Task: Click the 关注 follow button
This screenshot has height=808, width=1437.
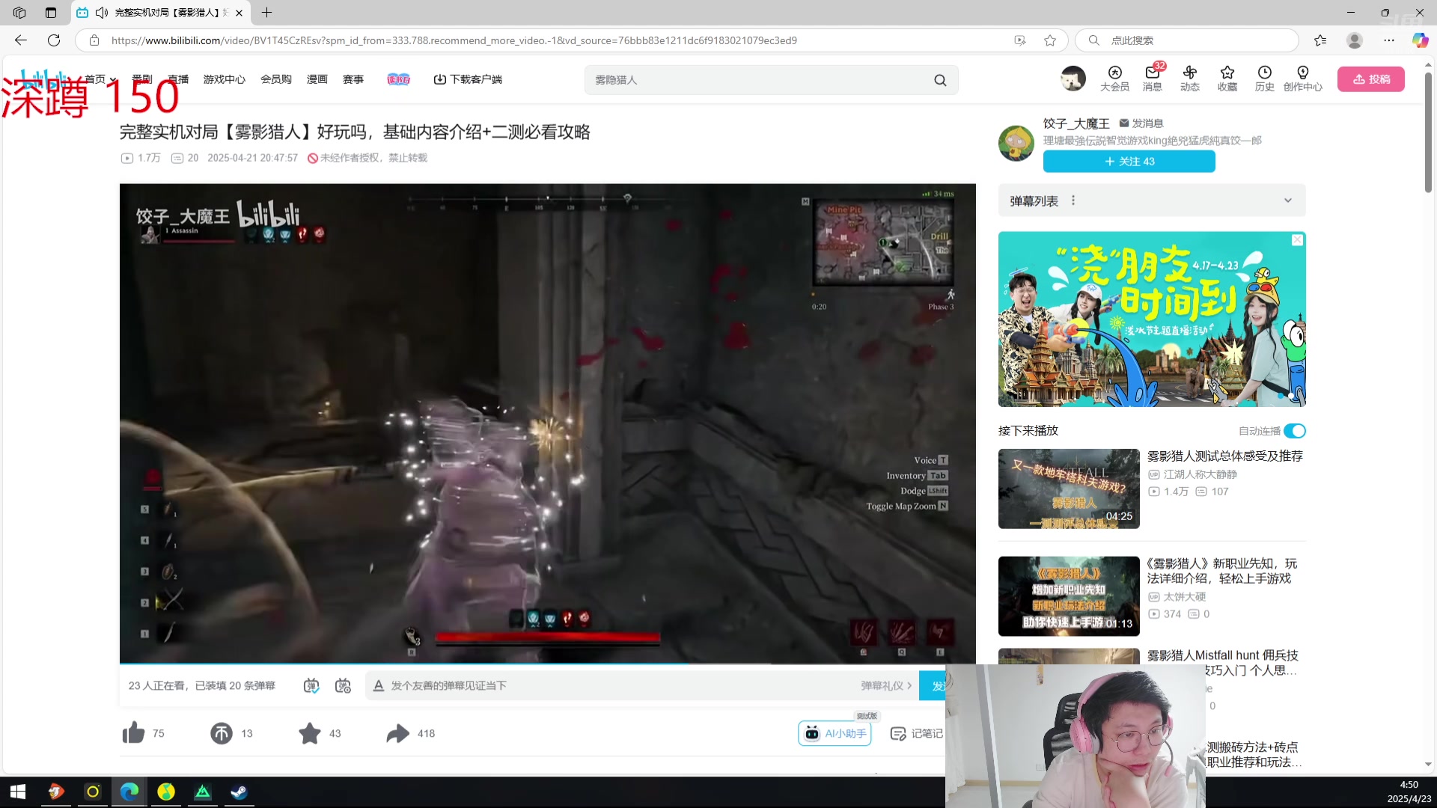Action: point(1129,162)
